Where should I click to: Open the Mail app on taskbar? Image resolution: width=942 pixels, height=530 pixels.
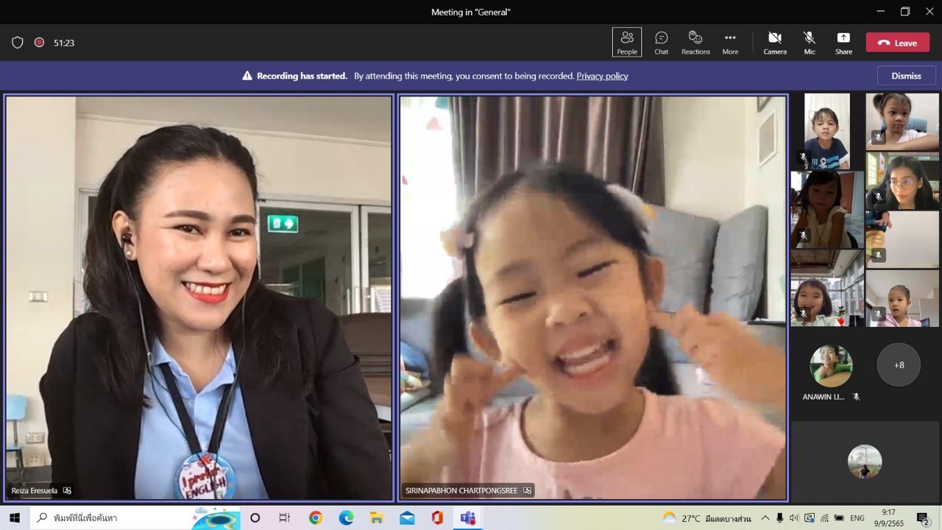[x=407, y=518]
